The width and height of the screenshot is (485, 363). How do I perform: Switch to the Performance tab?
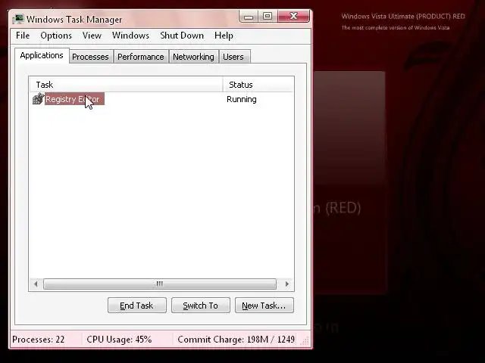141,57
